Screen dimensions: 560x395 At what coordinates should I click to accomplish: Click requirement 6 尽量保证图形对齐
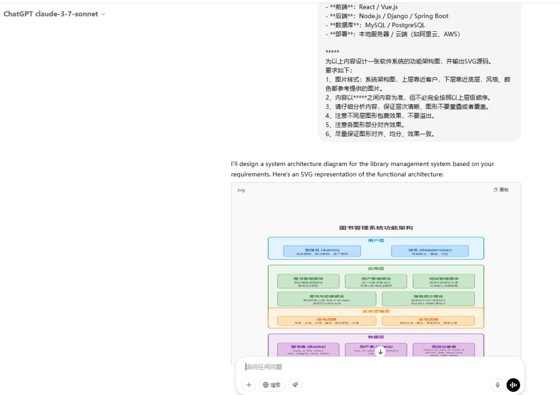point(381,134)
